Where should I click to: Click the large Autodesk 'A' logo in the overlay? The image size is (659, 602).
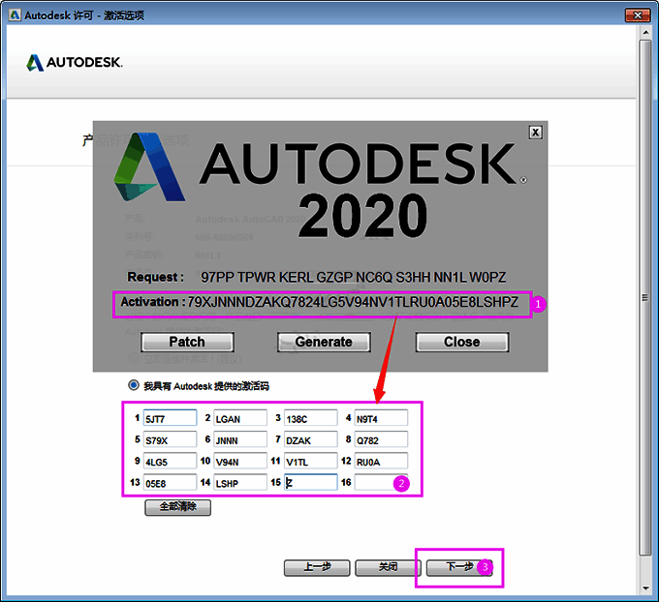pyautogui.click(x=148, y=174)
